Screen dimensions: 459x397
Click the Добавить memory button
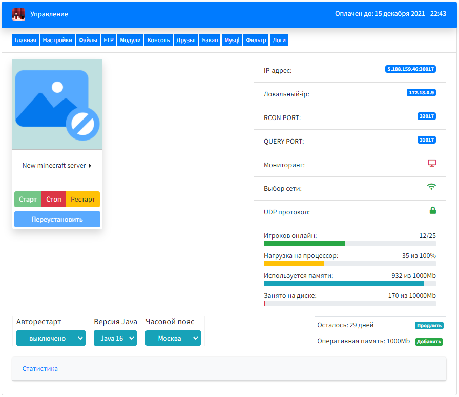click(x=429, y=342)
